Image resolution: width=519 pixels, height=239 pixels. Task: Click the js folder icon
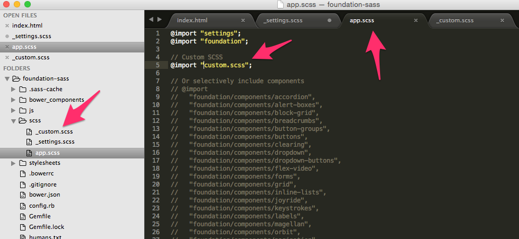pyautogui.click(x=22, y=111)
